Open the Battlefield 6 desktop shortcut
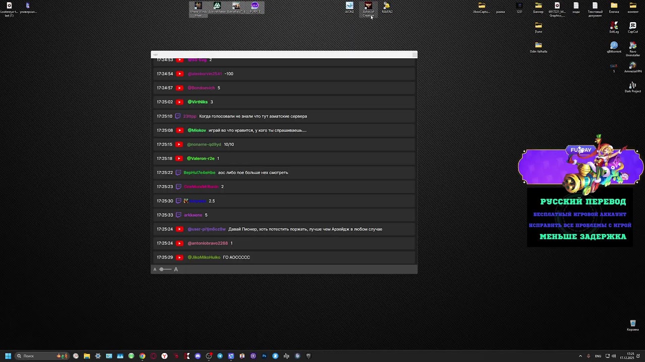 (x=236, y=8)
